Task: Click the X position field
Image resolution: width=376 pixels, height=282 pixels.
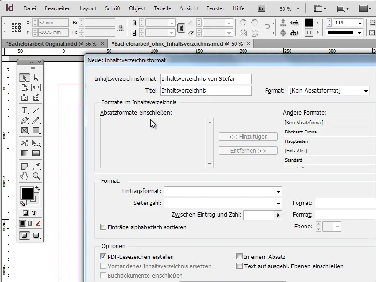Action: [53, 23]
